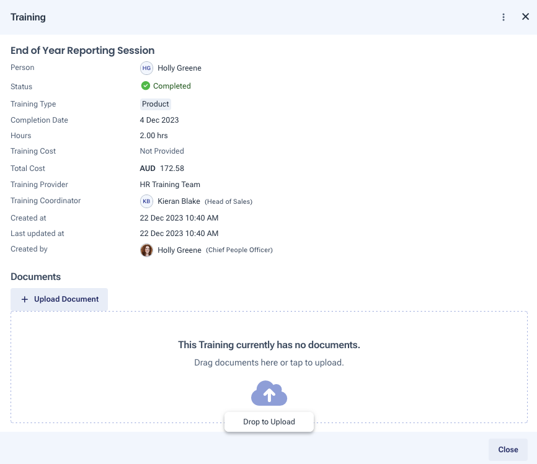Click the '(Chief People Officer)' role text
This screenshot has width=537, height=464.
click(x=239, y=250)
